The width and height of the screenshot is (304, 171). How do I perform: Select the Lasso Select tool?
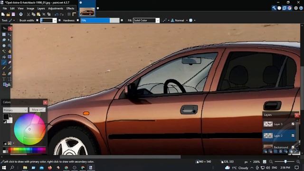[4, 40]
